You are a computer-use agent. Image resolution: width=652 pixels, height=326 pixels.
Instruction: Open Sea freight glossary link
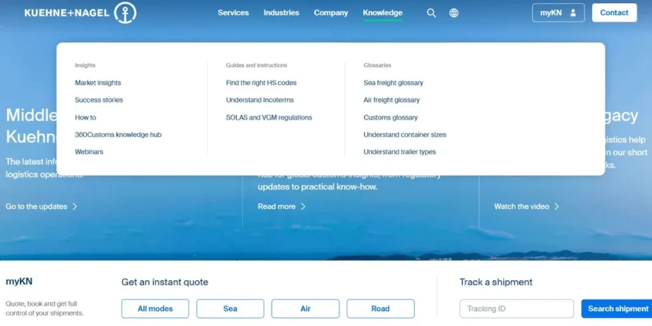coord(393,83)
